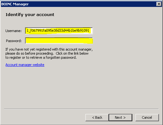Close the BOINC Manager dialog window
163x125 pixels.
coord(159,4)
